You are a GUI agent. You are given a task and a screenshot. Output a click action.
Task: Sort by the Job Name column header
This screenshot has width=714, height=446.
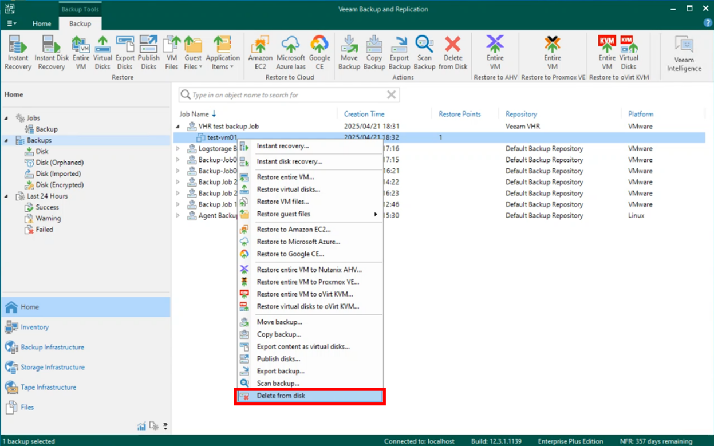tap(194, 114)
